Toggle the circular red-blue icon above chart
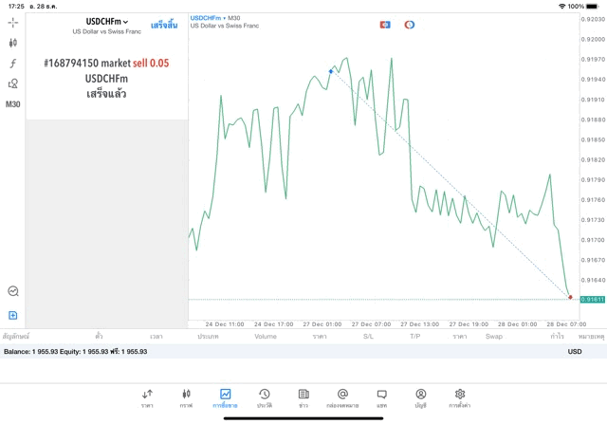Screen dimensions: 607x424 [410, 24]
